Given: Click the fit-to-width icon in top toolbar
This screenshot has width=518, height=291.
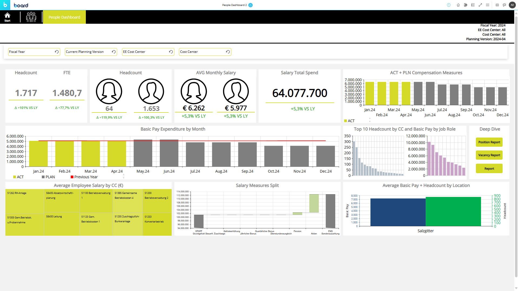Looking at the screenshot, I should click(x=473, y=5).
